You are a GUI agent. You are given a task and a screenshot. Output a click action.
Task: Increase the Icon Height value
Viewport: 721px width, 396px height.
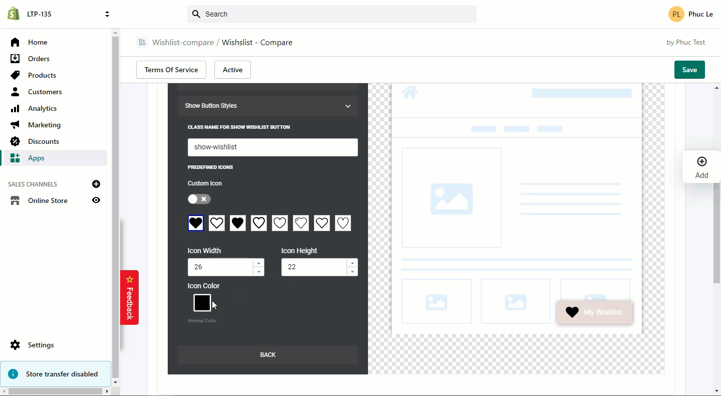352,263
